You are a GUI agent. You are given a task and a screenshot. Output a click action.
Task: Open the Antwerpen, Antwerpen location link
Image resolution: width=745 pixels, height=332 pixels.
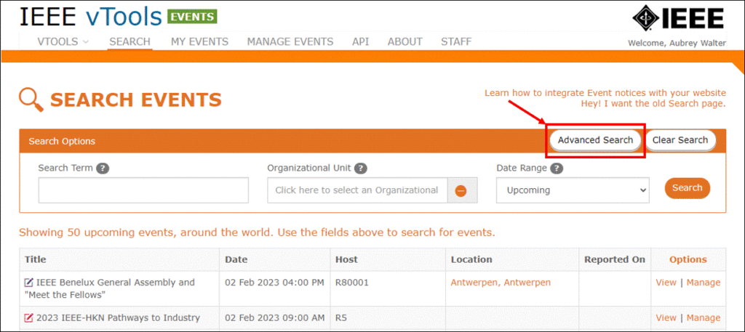coord(501,283)
